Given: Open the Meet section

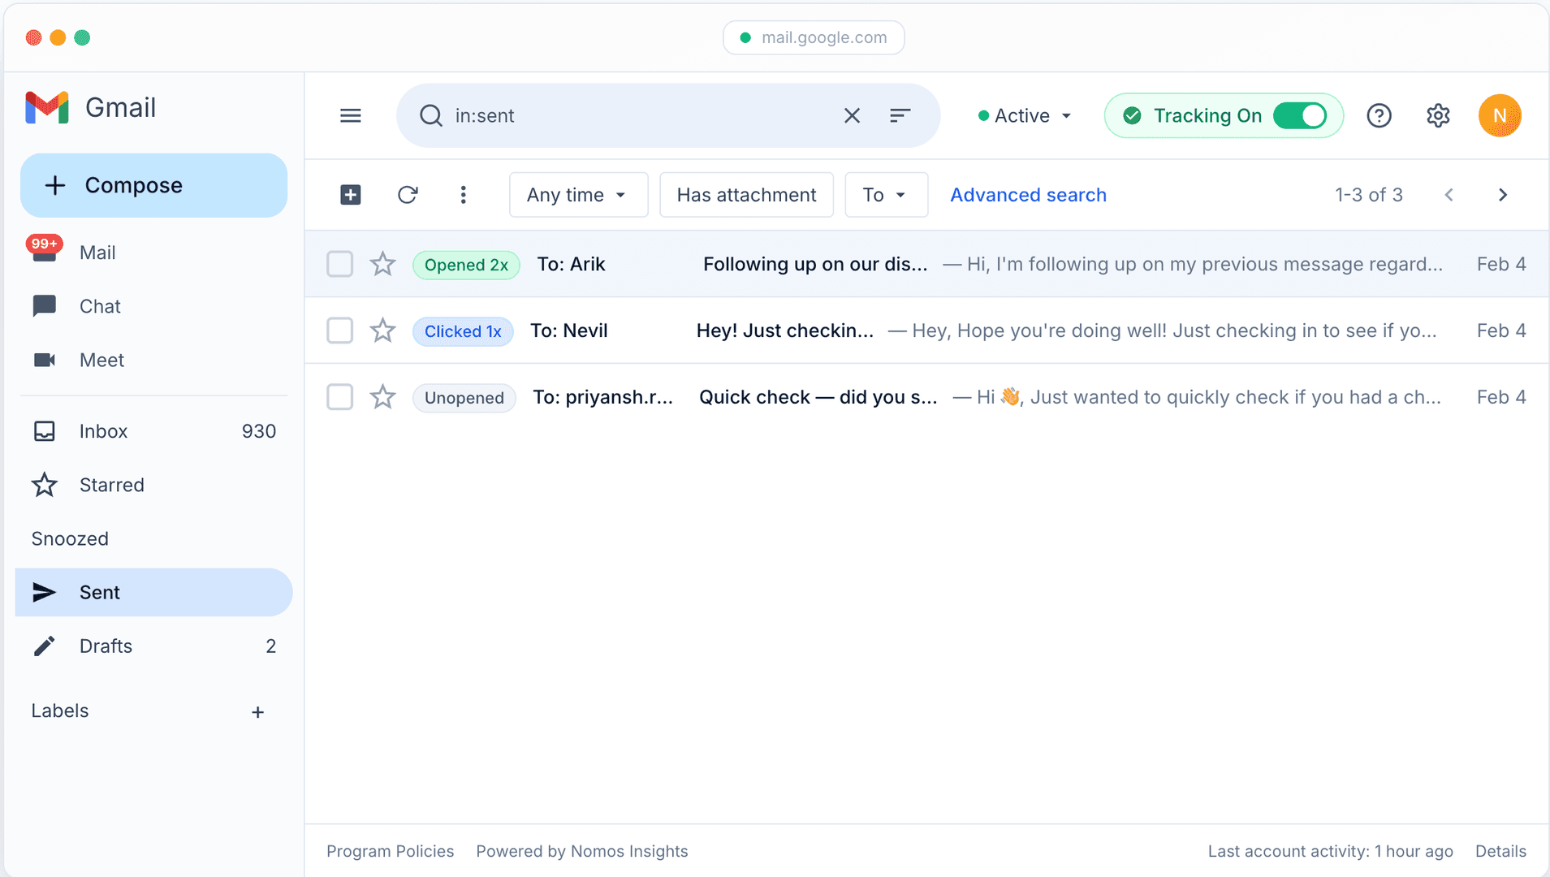Looking at the screenshot, I should click(101, 360).
